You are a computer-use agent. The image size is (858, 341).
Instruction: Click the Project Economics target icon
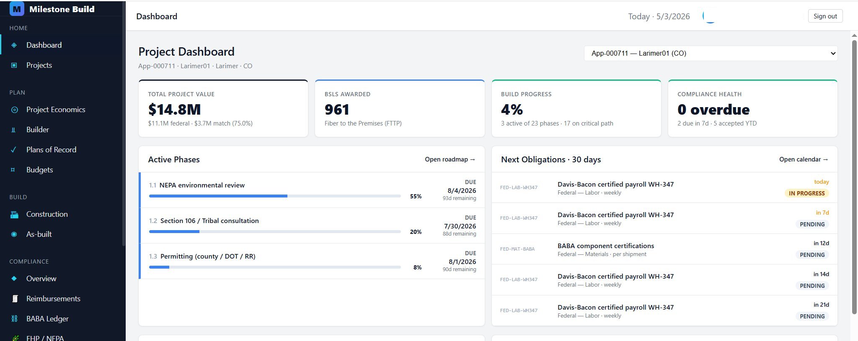tap(14, 110)
